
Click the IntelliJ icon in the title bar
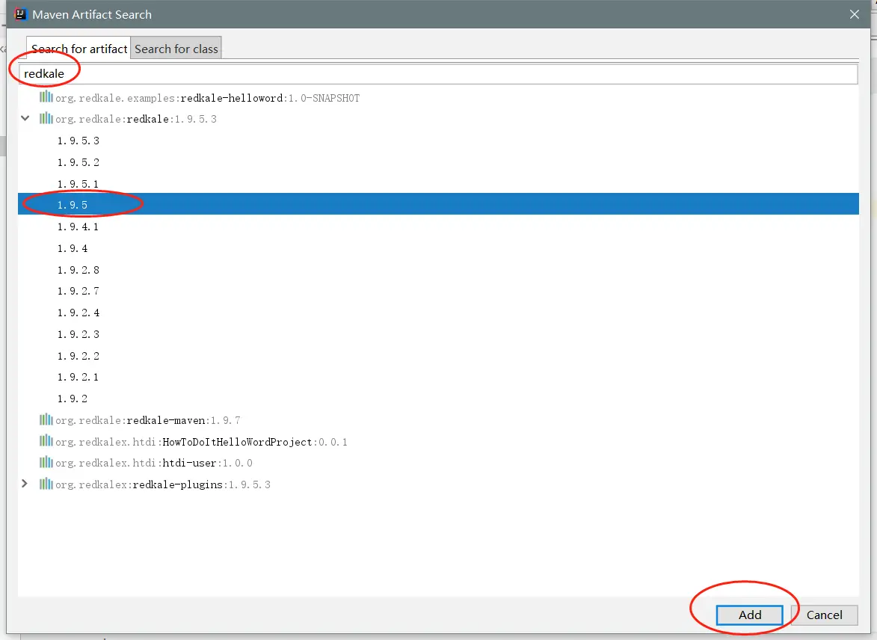pyautogui.click(x=20, y=14)
